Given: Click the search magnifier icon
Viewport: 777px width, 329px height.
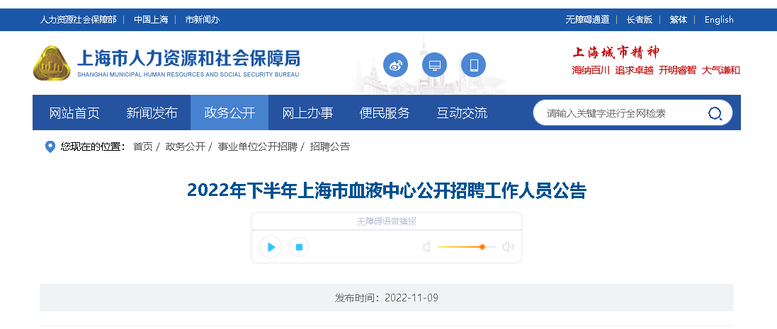Looking at the screenshot, I should coord(715,113).
